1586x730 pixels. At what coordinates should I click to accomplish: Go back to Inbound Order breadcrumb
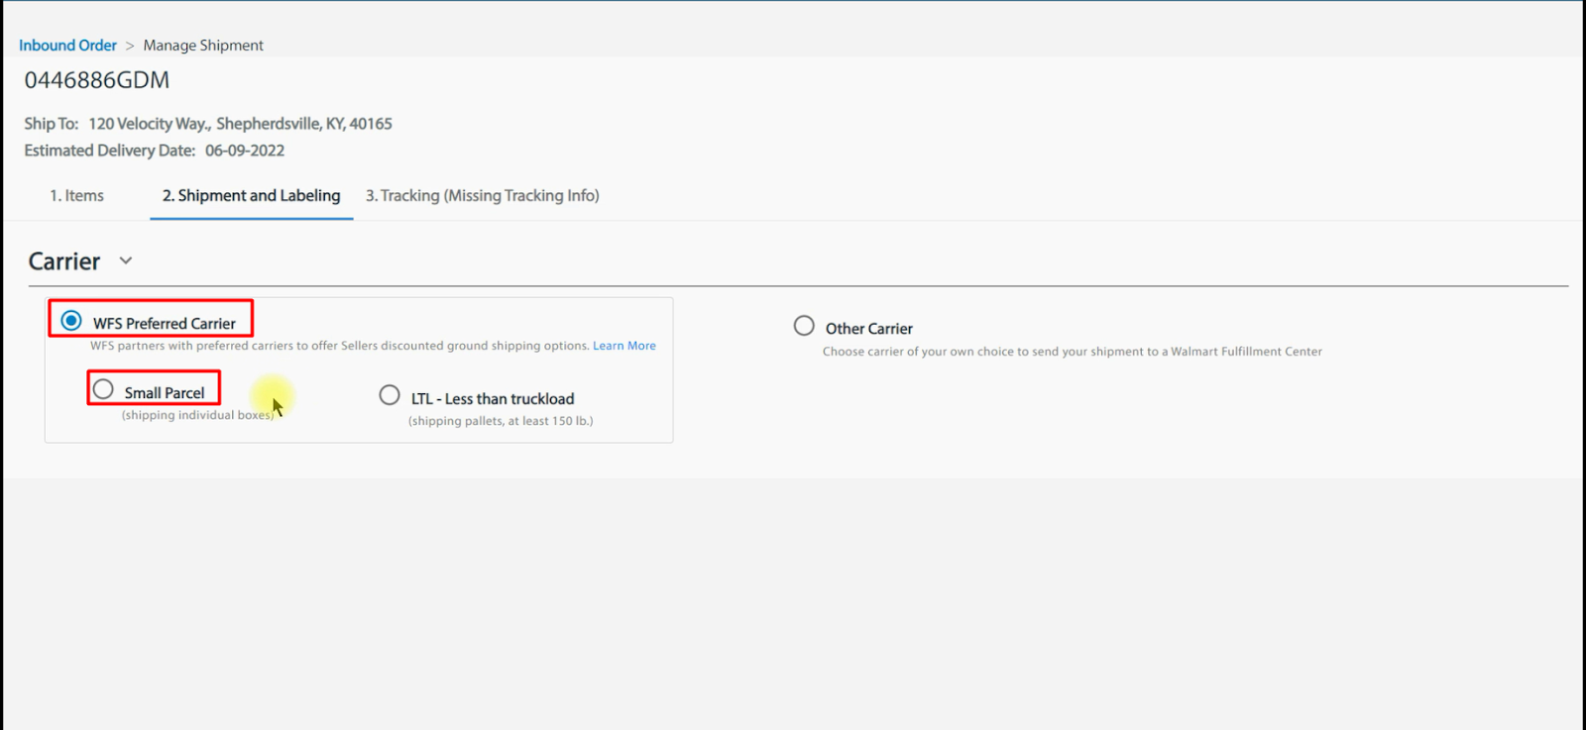(x=67, y=46)
